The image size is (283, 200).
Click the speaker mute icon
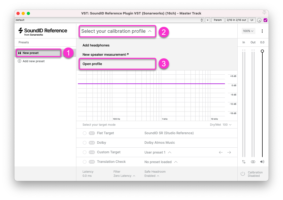click(262, 162)
